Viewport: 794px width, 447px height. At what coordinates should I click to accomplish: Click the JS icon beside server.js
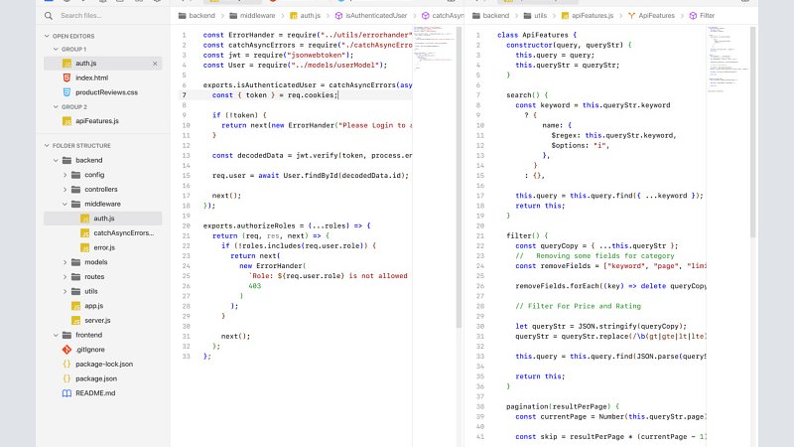(74, 321)
